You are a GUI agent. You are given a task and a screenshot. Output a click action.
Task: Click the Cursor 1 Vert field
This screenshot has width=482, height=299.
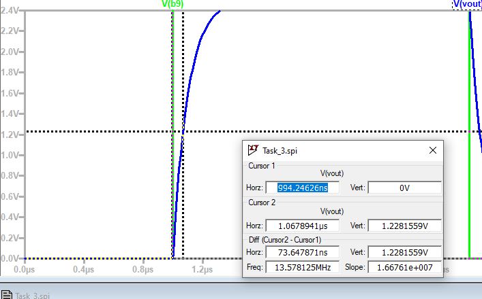[x=404, y=188]
